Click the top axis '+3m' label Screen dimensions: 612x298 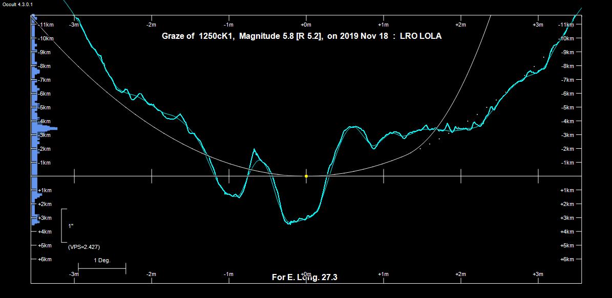coord(537,25)
